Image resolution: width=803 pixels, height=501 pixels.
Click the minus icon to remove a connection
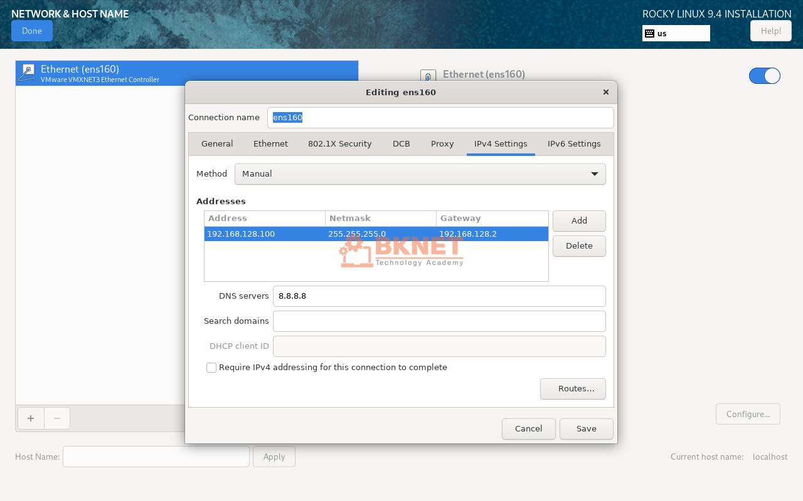click(56, 418)
